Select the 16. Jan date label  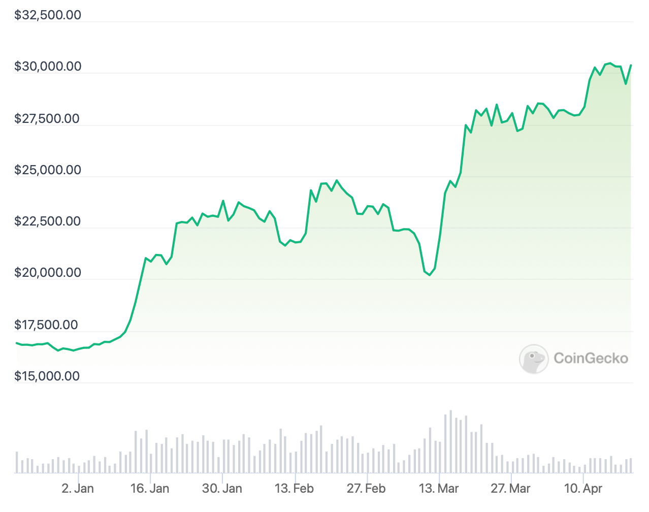coord(150,489)
